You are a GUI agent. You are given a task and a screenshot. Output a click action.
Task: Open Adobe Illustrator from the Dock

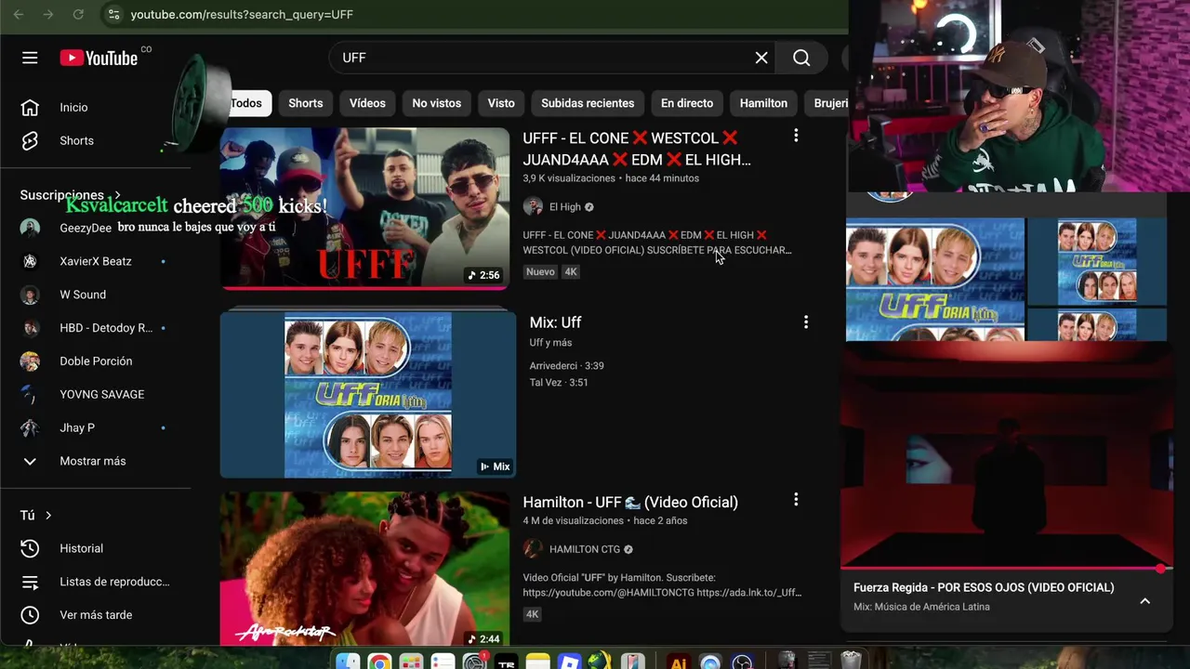tap(679, 662)
